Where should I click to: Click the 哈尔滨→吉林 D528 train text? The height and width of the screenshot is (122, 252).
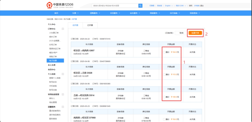pyautogui.click(x=83, y=73)
